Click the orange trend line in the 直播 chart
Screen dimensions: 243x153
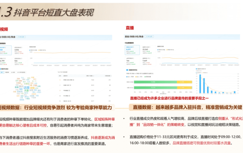(200, 58)
